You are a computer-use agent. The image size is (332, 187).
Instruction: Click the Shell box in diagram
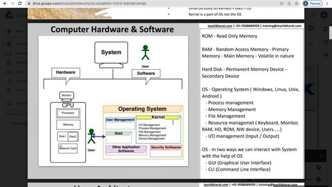tap(119, 137)
